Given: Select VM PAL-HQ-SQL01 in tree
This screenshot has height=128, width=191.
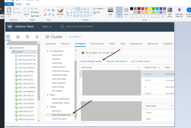Looking at the screenshot, I should [x=26, y=96].
